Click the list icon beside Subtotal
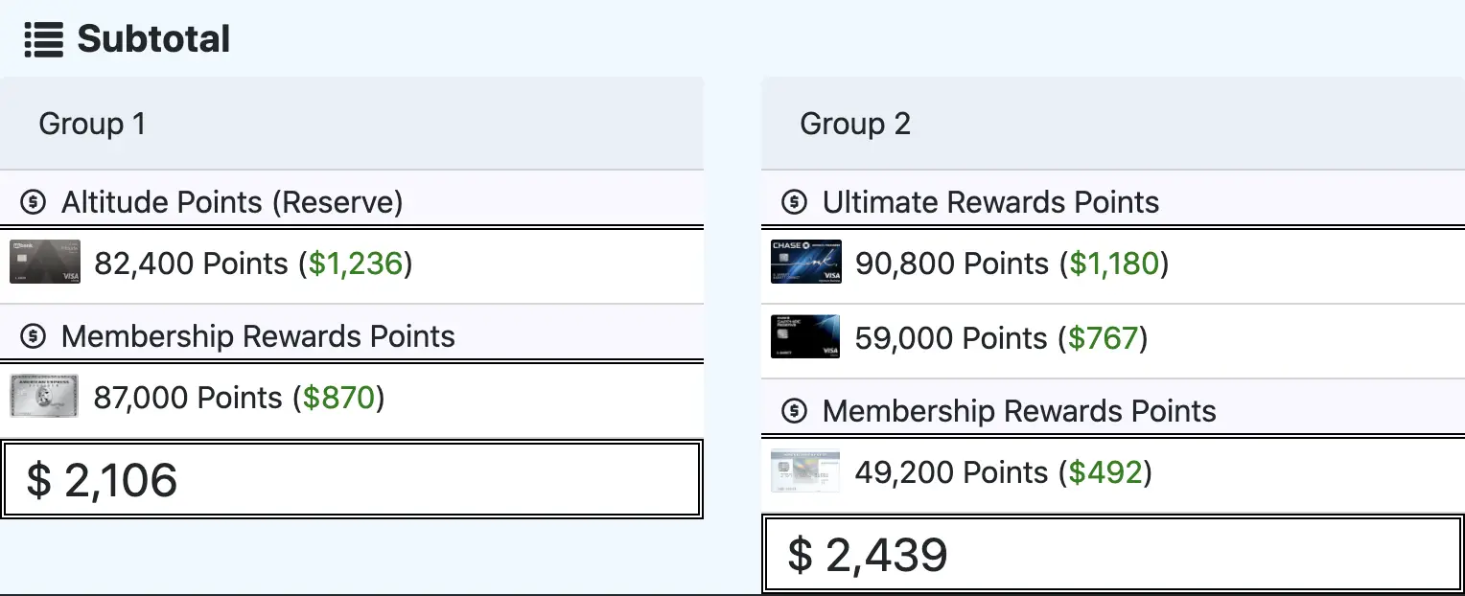Image resolution: width=1465 pixels, height=596 pixels. coord(43,39)
